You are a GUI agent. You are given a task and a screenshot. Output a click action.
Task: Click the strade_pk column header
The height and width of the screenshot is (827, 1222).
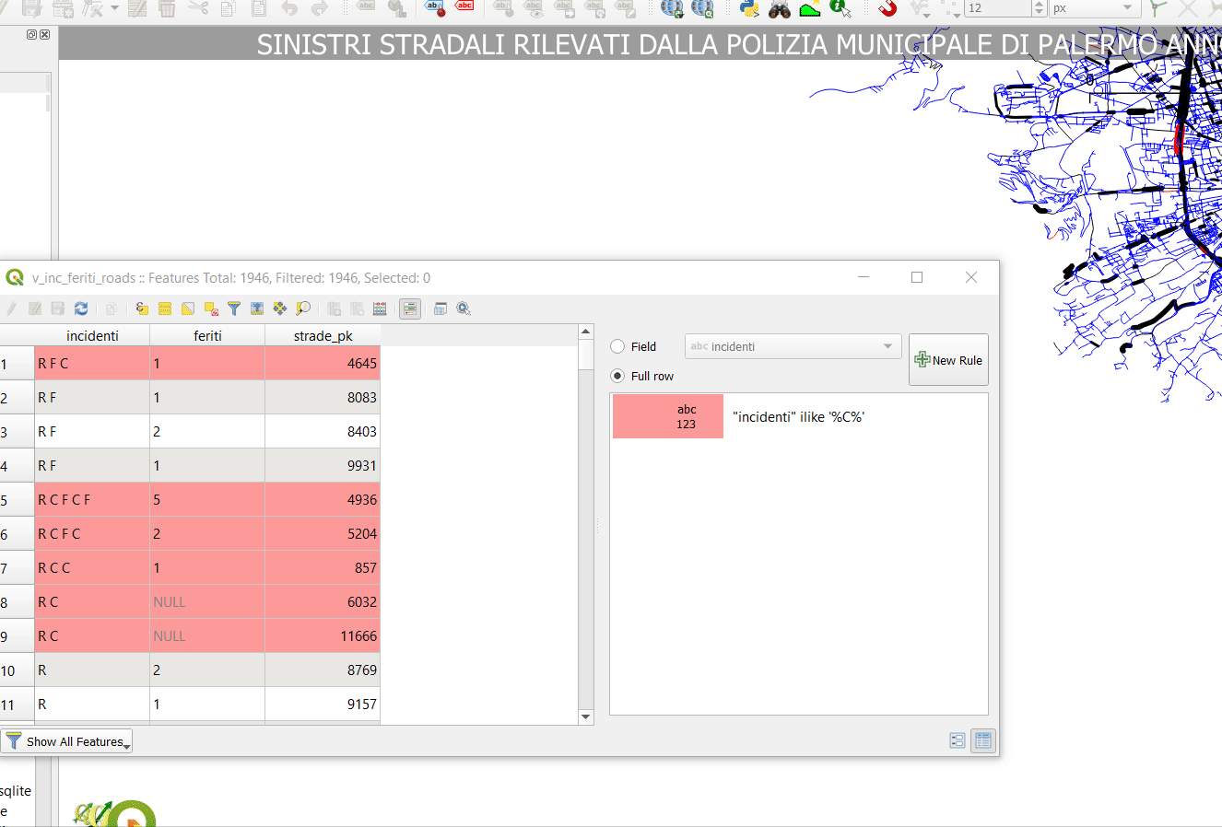(323, 335)
